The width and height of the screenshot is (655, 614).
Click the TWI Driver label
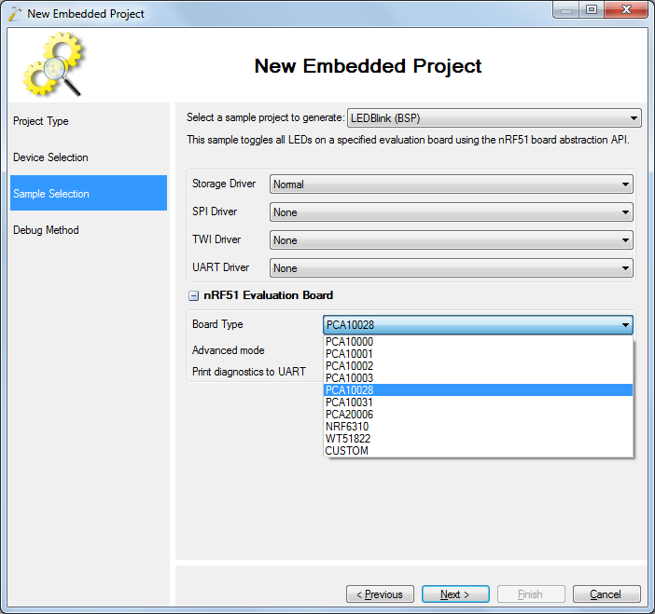[216, 239]
